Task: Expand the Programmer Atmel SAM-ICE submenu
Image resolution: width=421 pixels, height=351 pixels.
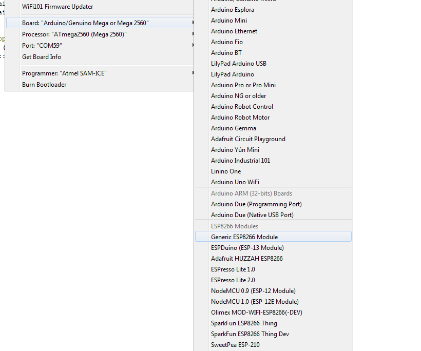Action: (99, 73)
